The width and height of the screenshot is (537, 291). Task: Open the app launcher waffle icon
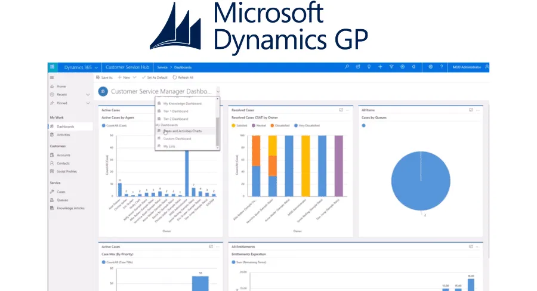[x=53, y=67]
